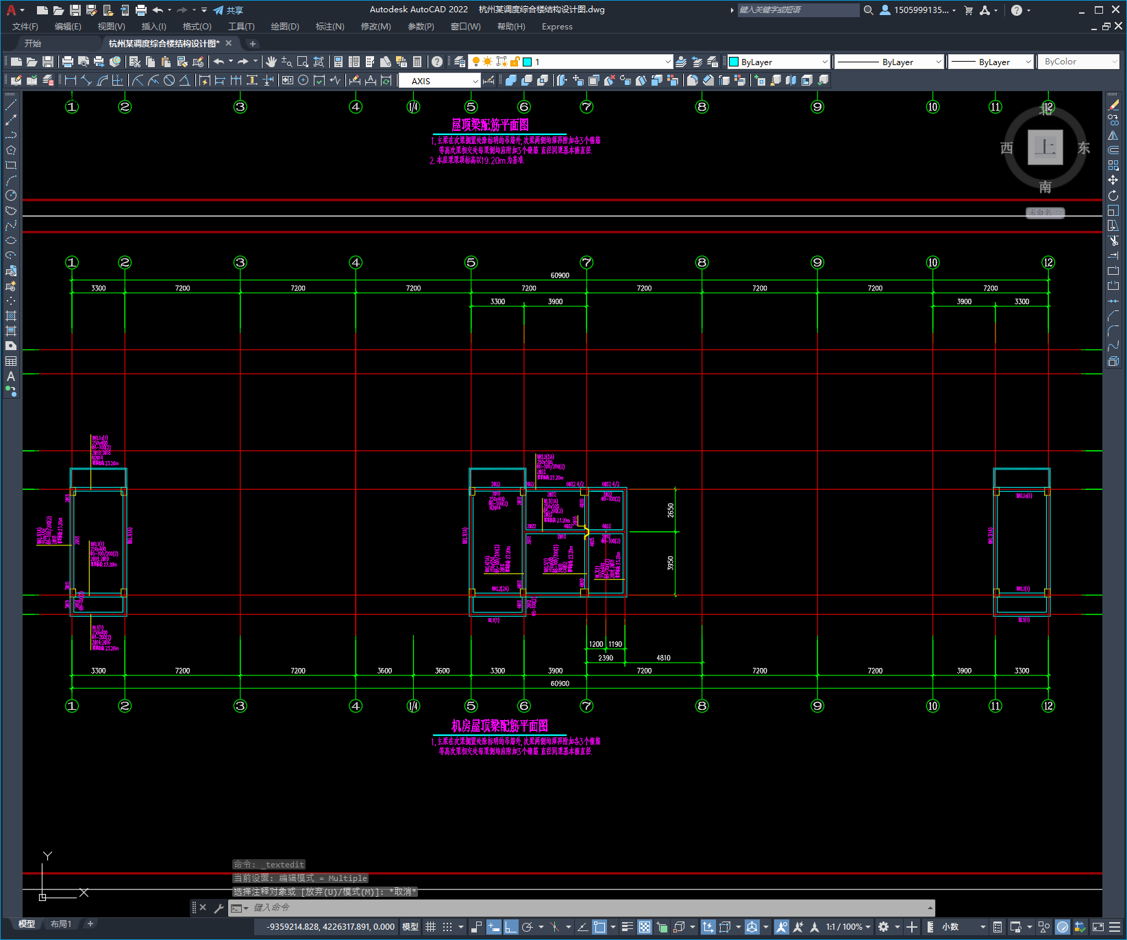Open the 标注(N) menu
Image resolution: width=1127 pixels, height=940 pixels.
point(330,27)
